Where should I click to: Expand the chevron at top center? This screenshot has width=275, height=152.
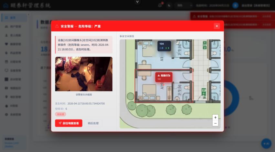[137, 2]
